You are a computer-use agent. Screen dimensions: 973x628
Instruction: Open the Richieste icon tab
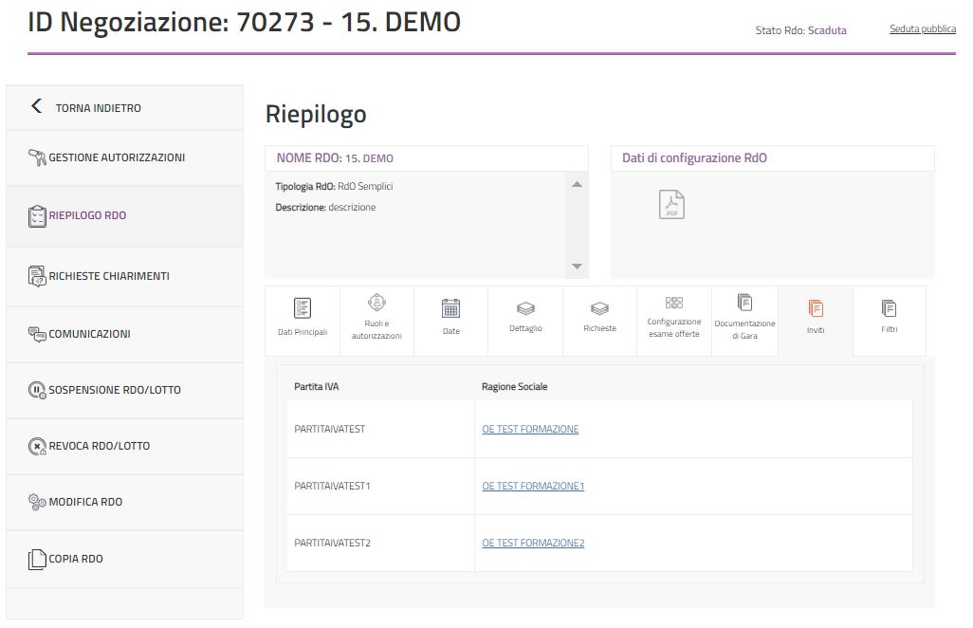[599, 308]
